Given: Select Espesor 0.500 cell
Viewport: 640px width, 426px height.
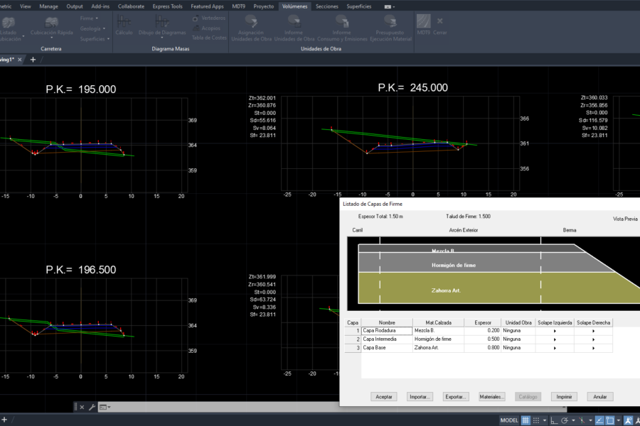Looking at the screenshot, I should pos(482,339).
